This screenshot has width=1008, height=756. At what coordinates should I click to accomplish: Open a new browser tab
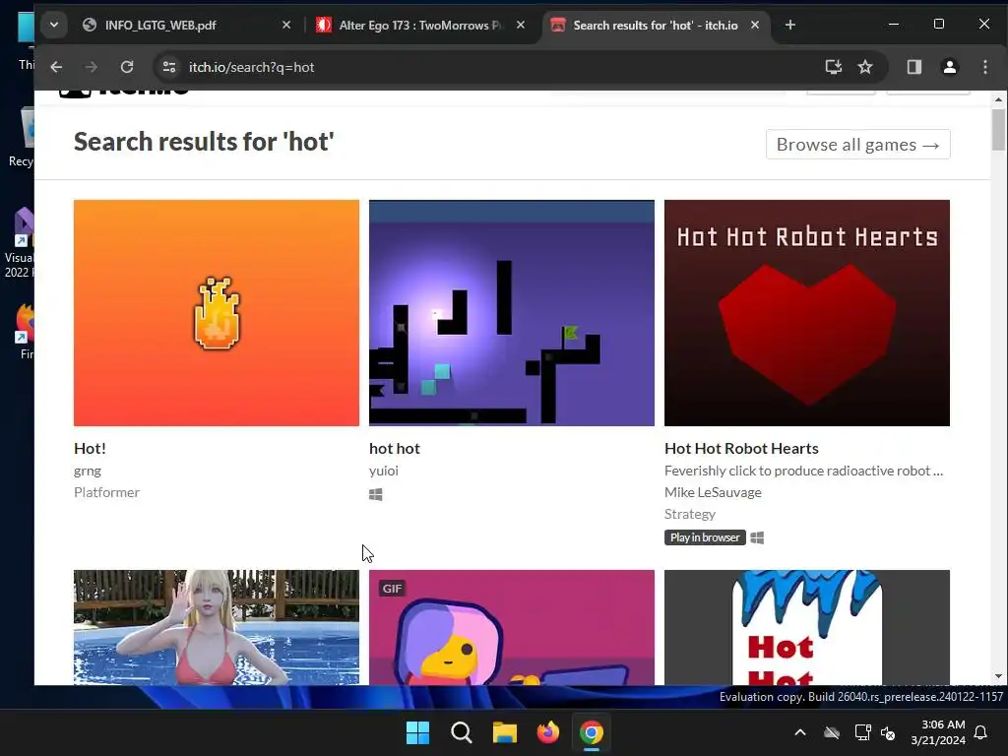coord(790,25)
